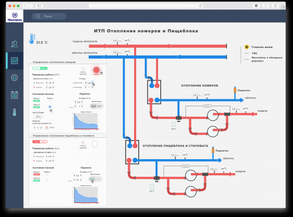Toggle Авто/Руч подпитка switch in номеров panel
The height and width of the screenshot is (217, 293).
(x=97, y=106)
